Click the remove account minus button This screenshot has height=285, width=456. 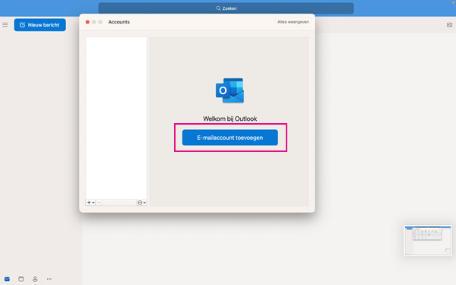click(99, 202)
